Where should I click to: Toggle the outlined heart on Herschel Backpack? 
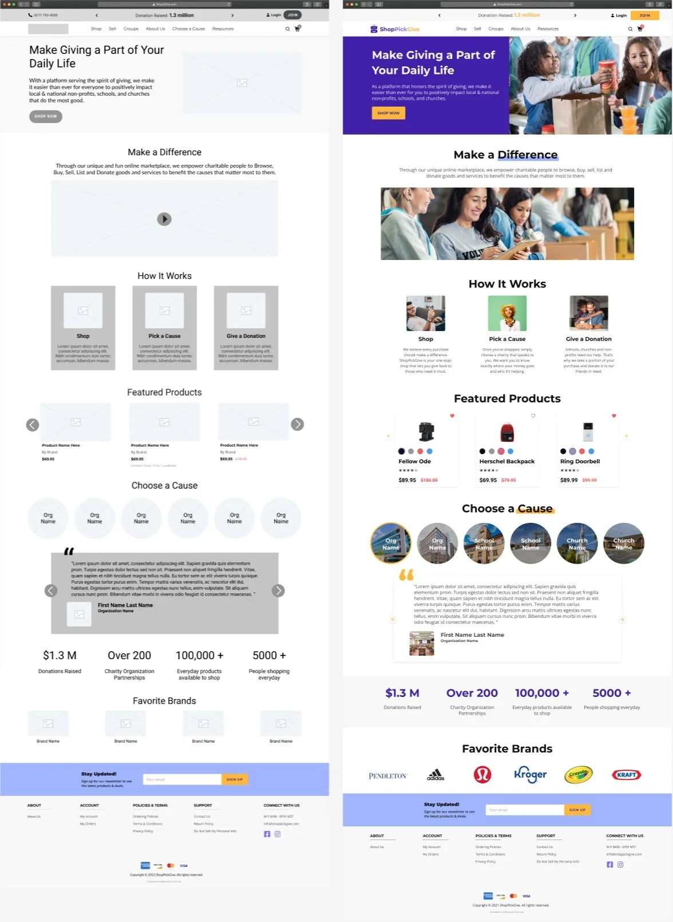[x=533, y=416]
